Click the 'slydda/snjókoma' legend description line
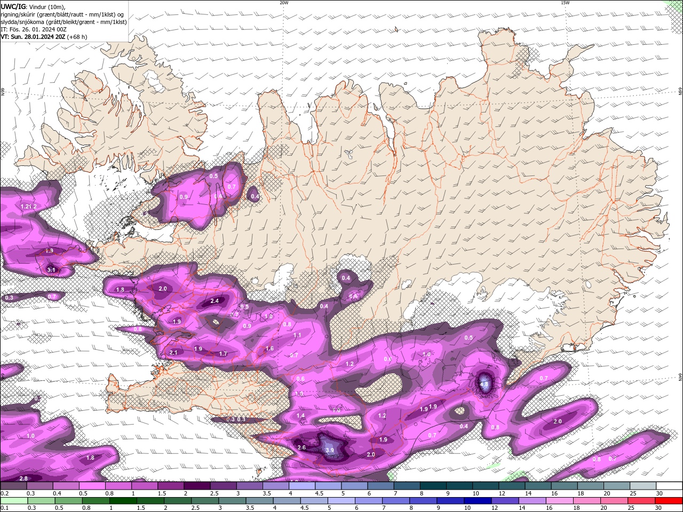This screenshot has width=683, height=512. [63, 22]
